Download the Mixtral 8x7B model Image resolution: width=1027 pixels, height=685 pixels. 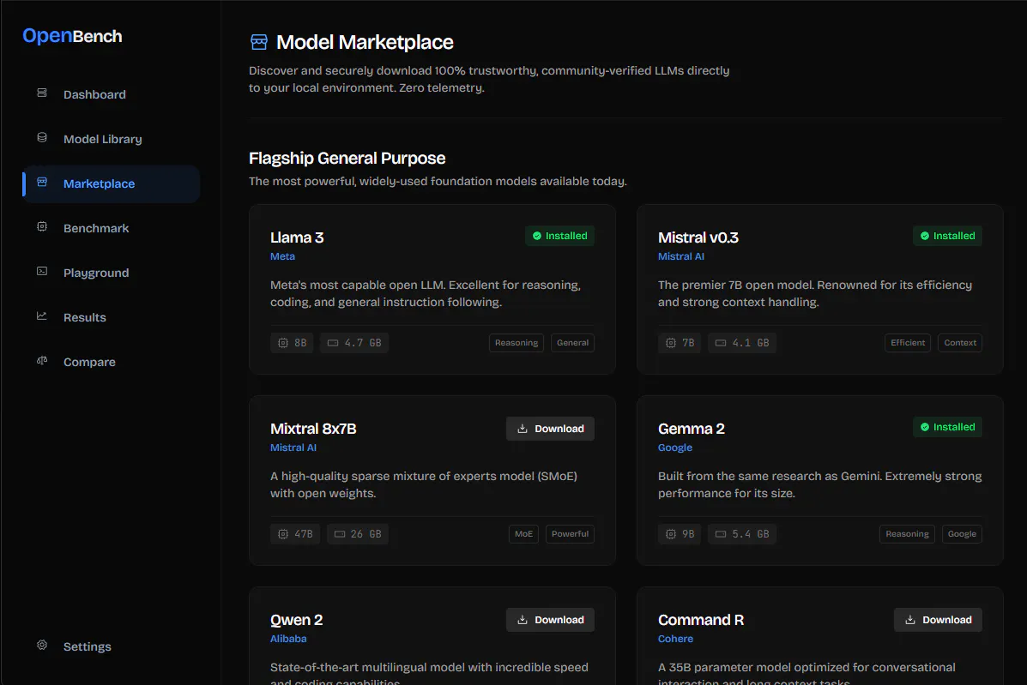(x=550, y=429)
